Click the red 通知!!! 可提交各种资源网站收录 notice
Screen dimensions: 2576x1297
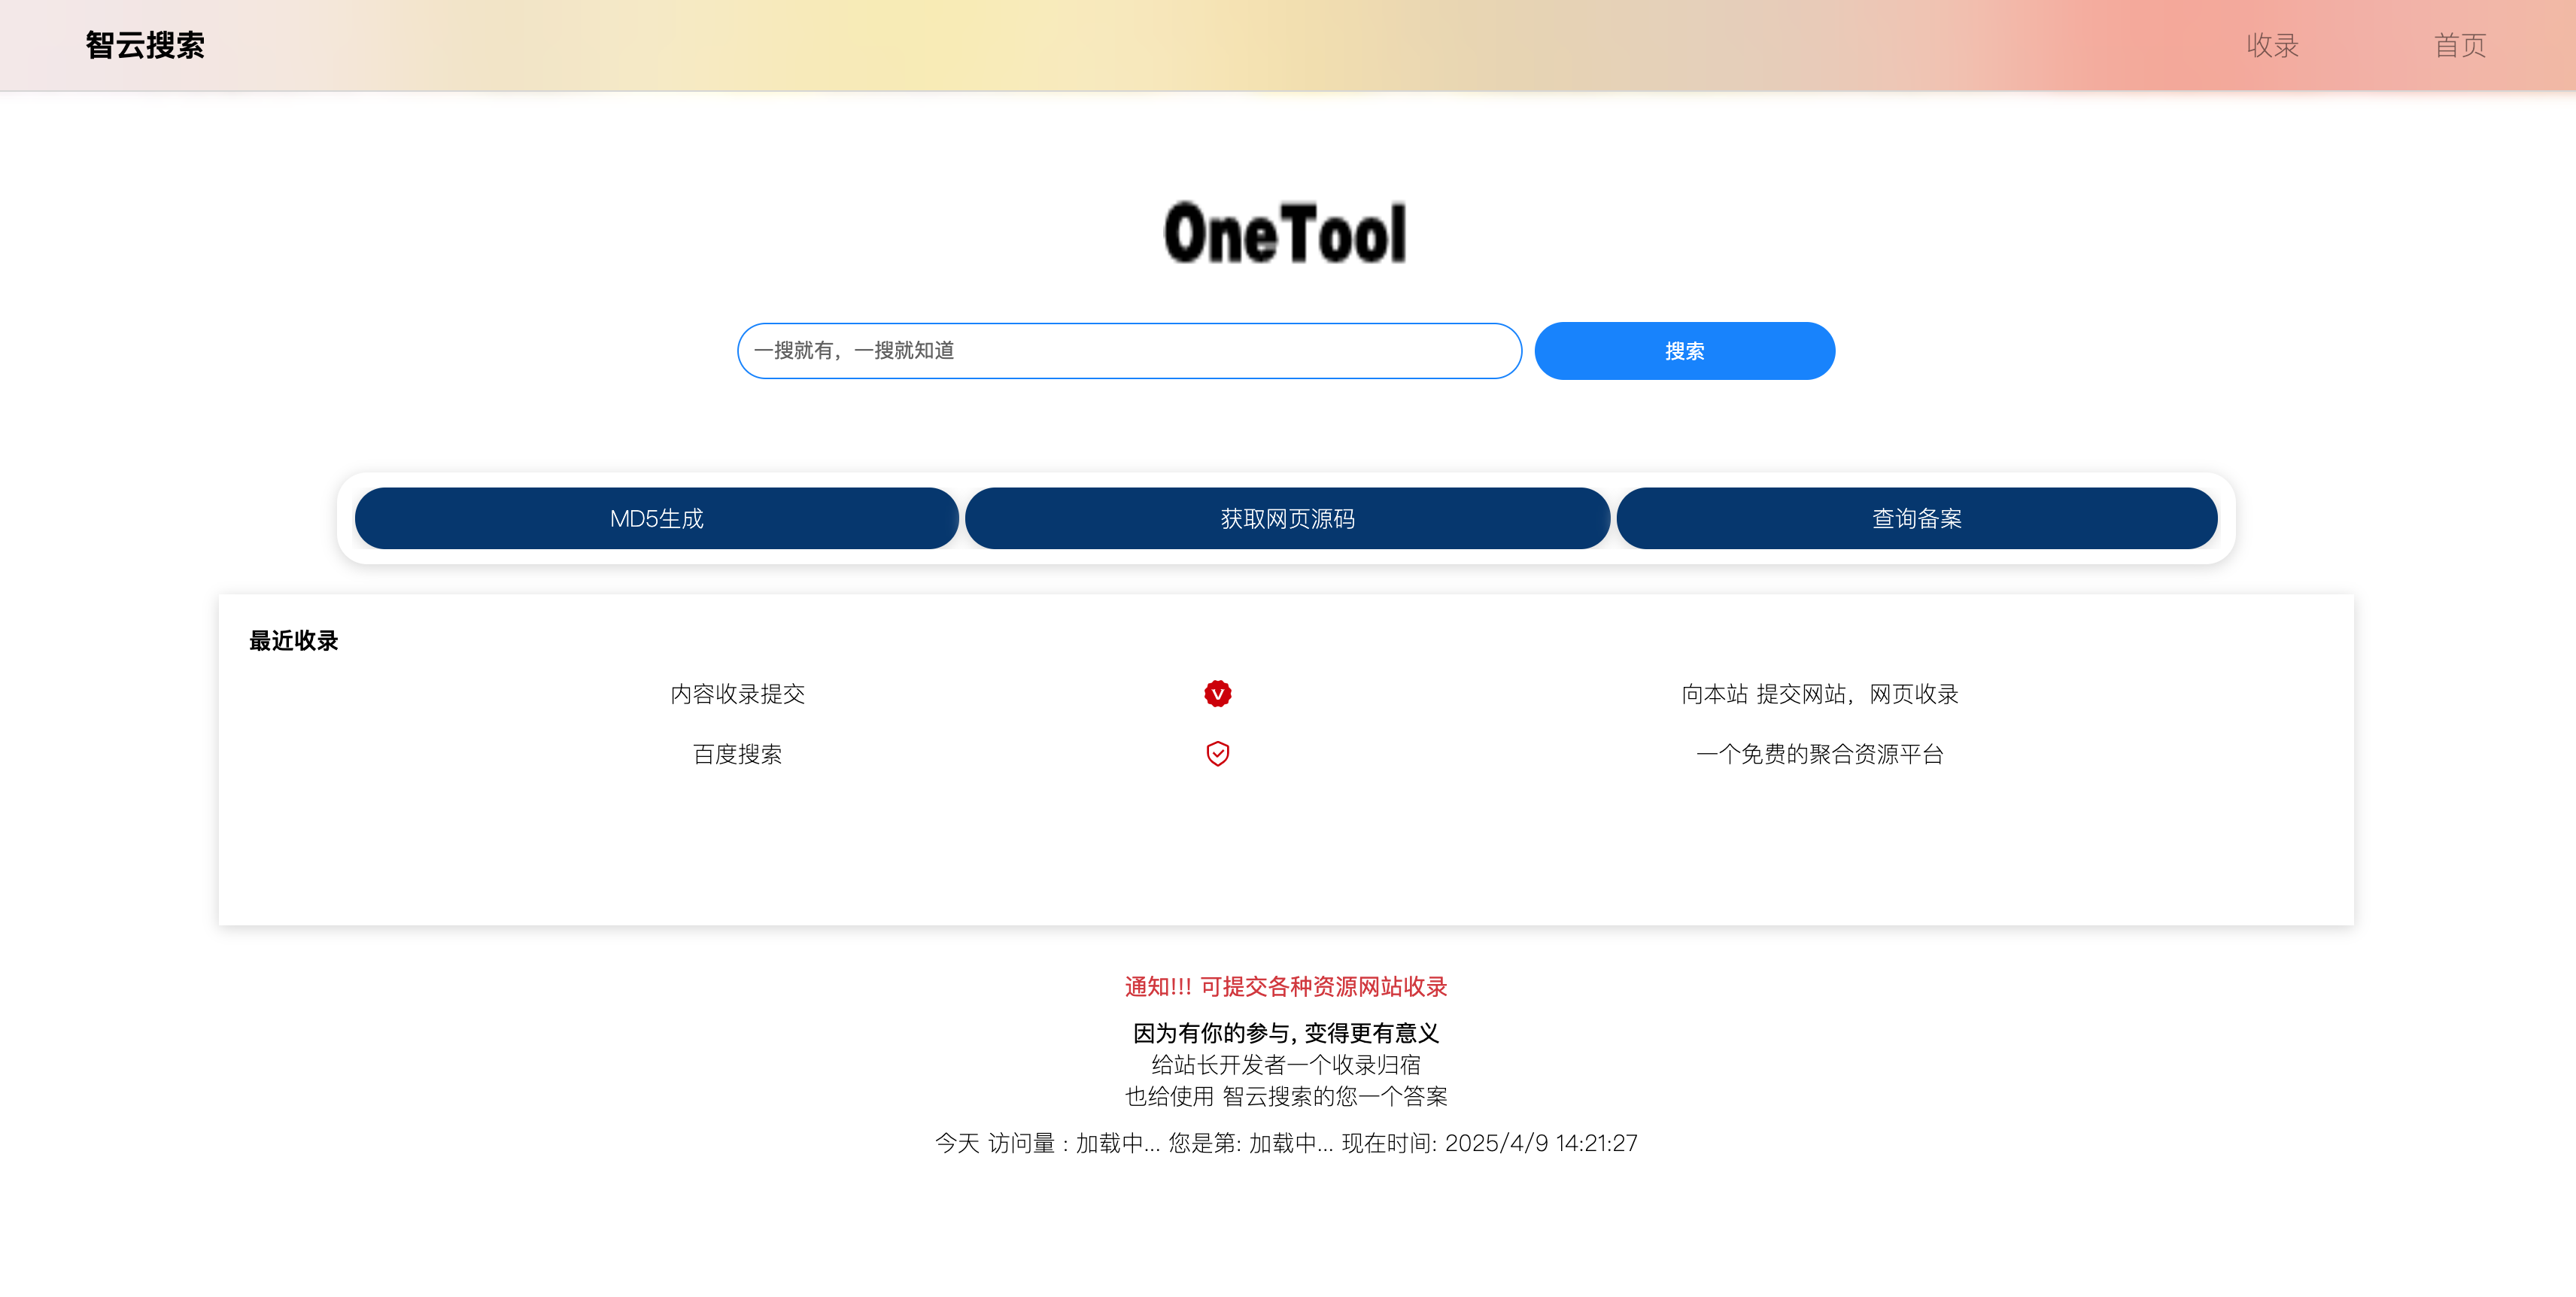point(1286,986)
